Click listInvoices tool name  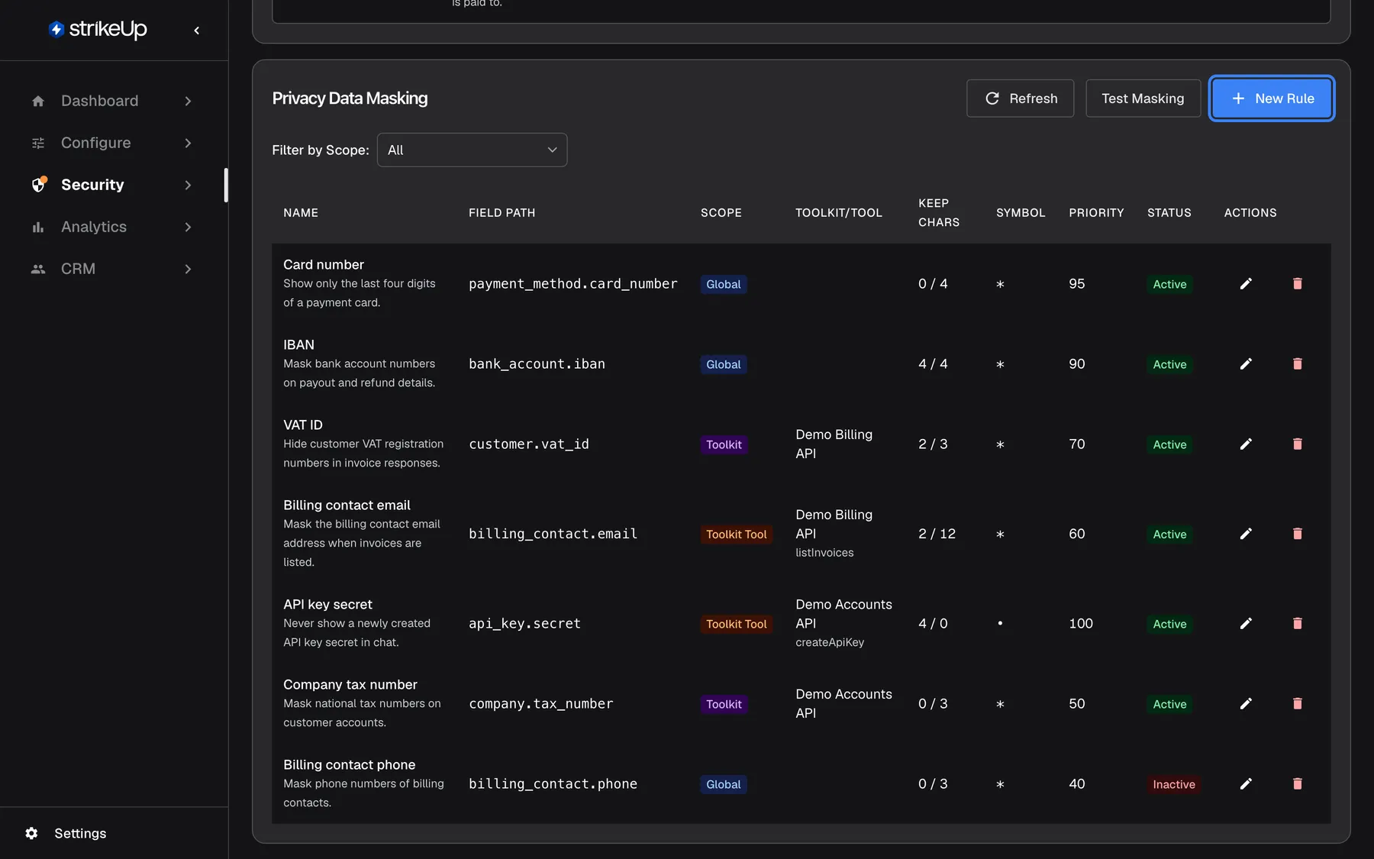[824, 553]
